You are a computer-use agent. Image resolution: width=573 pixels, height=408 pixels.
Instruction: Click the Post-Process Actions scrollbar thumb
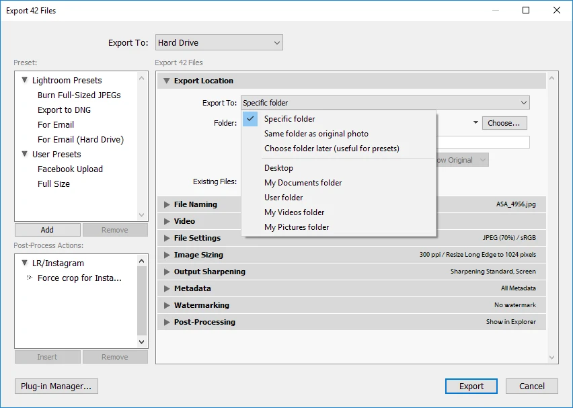pos(142,300)
